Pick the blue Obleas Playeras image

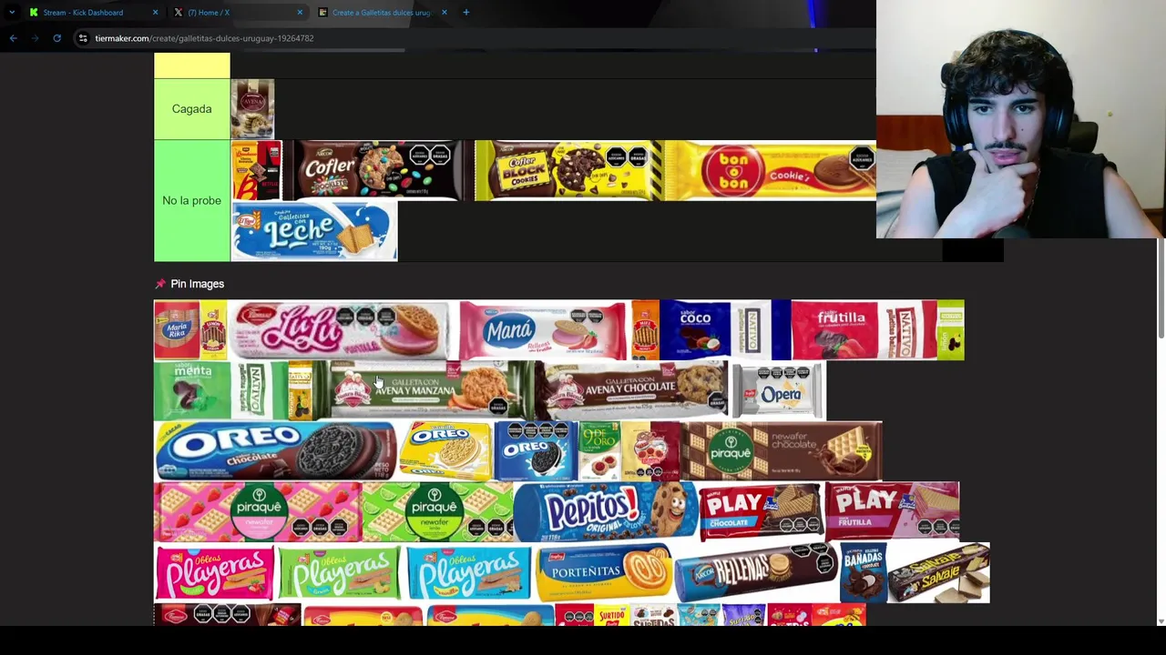tap(468, 573)
